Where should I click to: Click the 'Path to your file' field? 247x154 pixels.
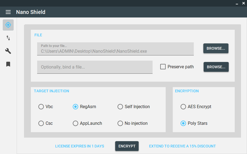(x=115, y=49)
